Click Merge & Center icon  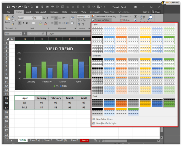click(x=72, y=23)
